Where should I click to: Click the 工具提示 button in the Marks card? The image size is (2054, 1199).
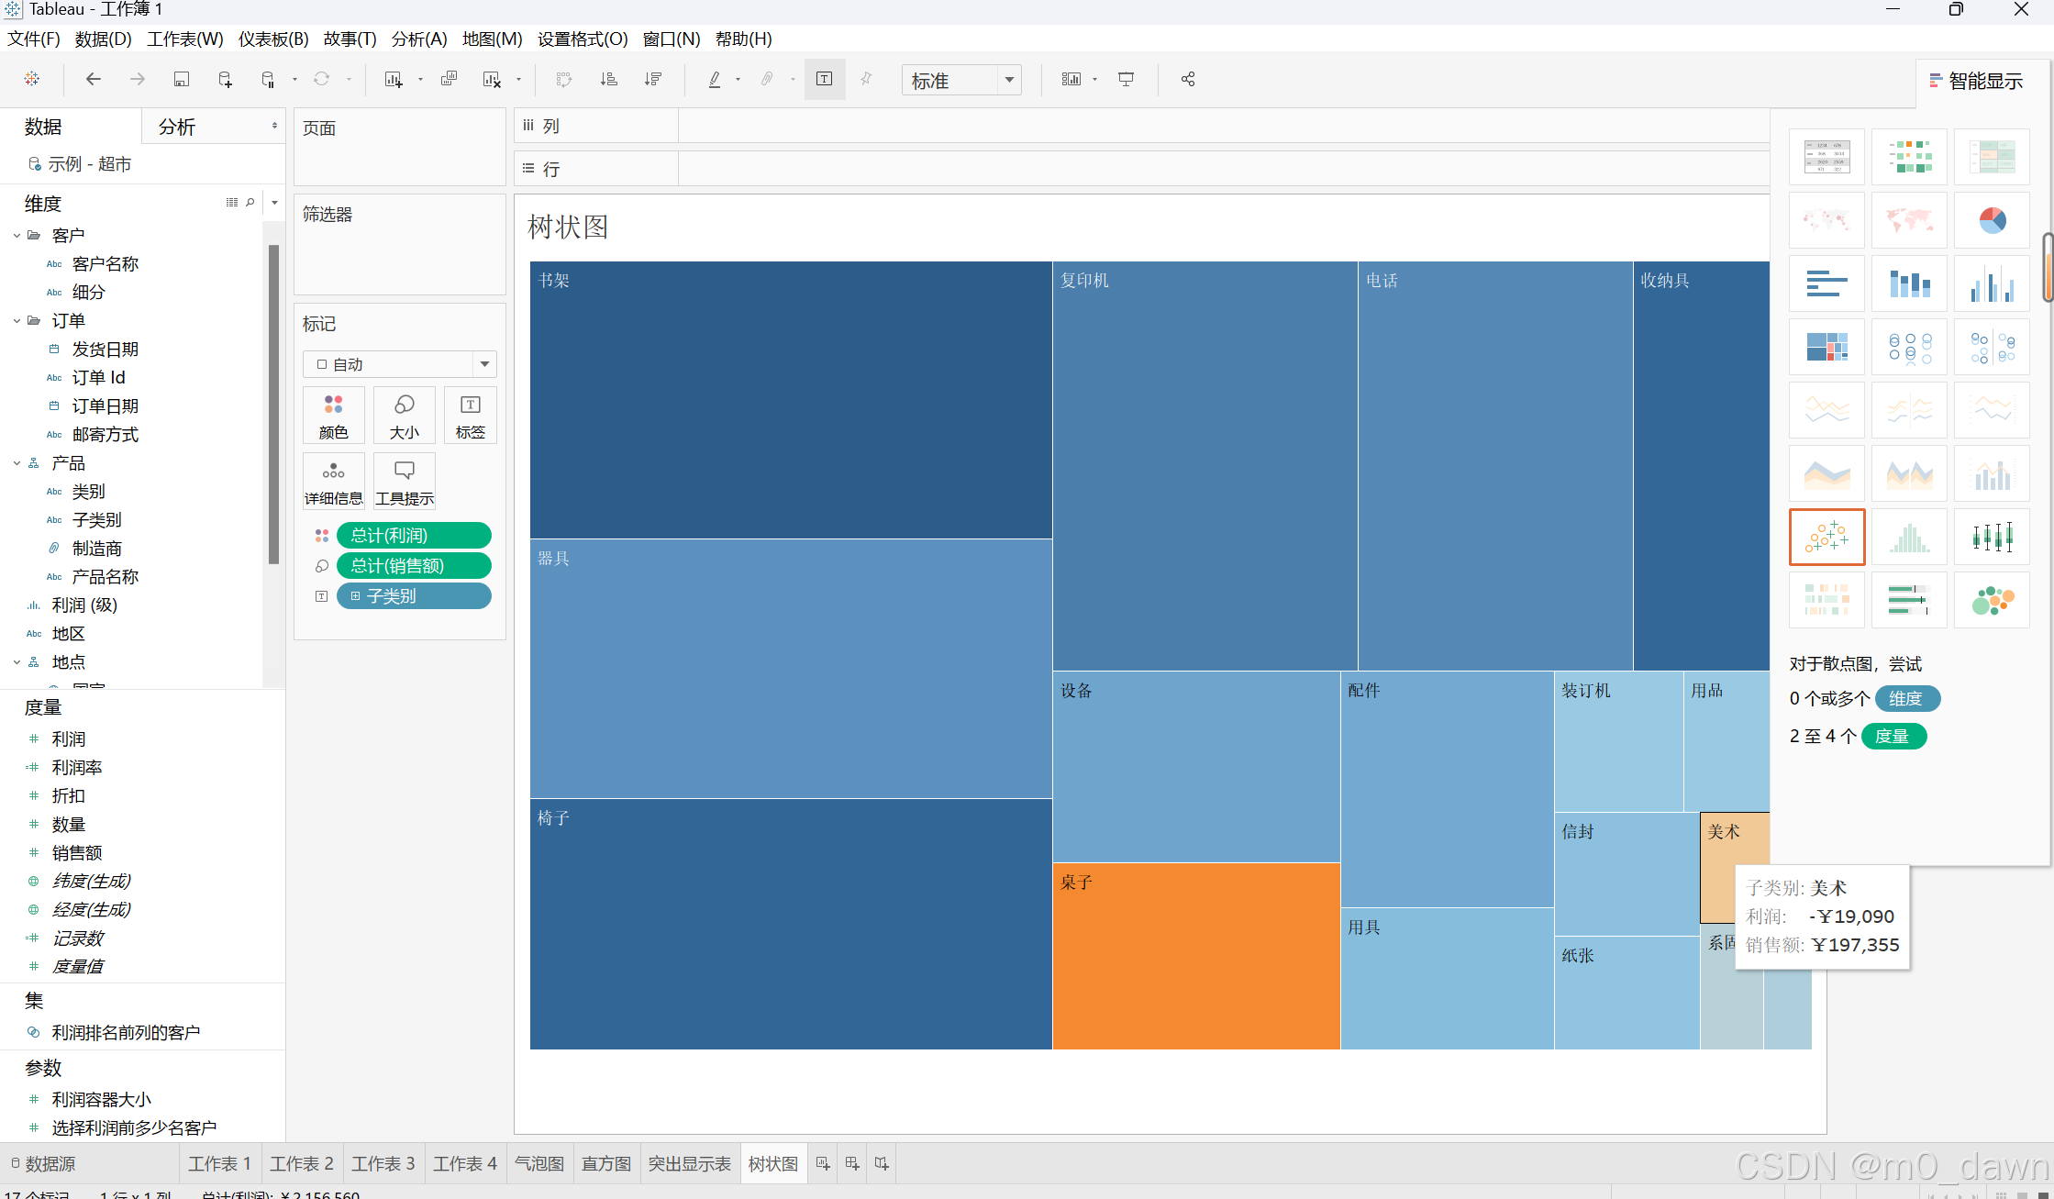(404, 482)
